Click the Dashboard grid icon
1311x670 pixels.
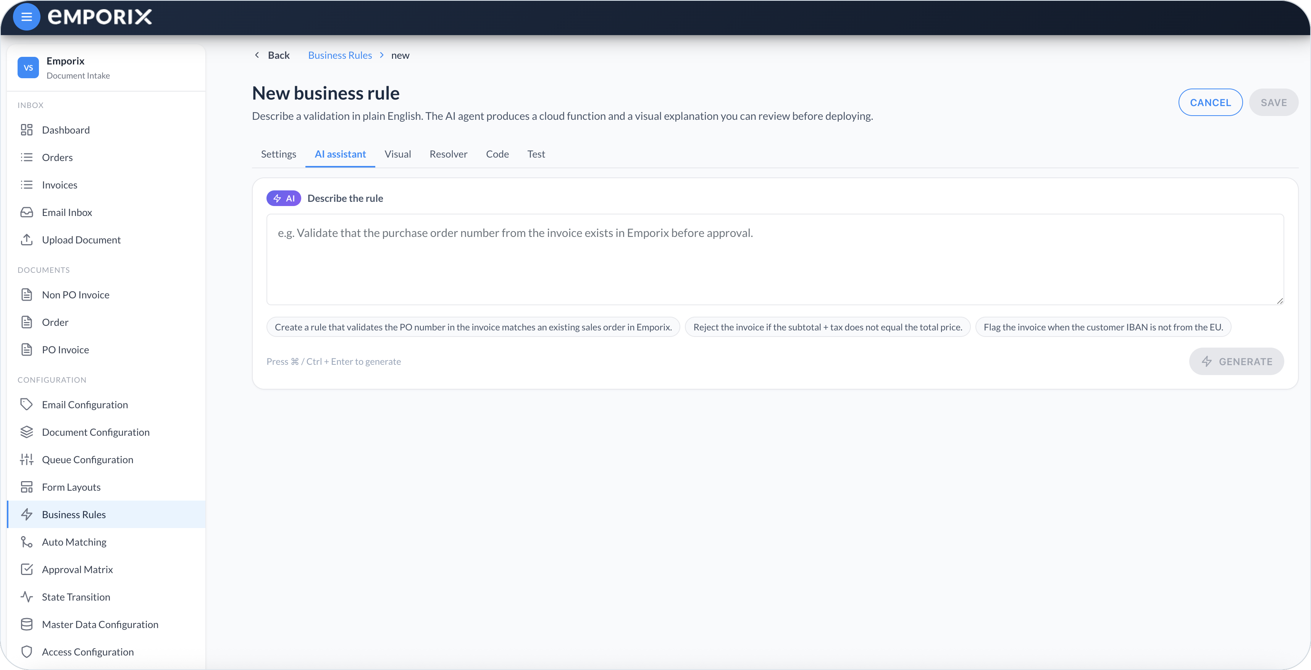(x=26, y=130)
